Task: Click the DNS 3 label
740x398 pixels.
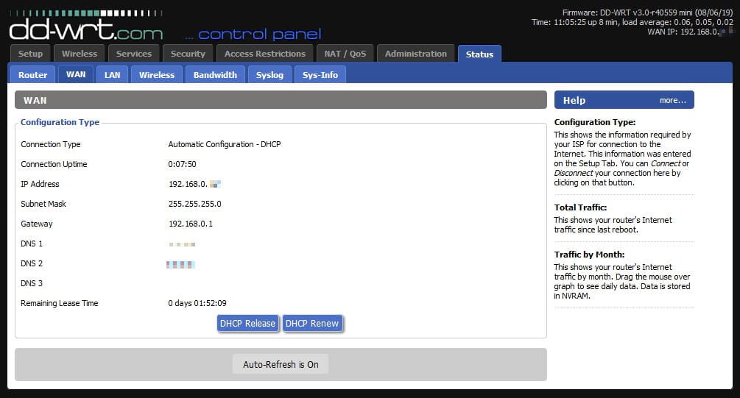Action: point(32,283)
